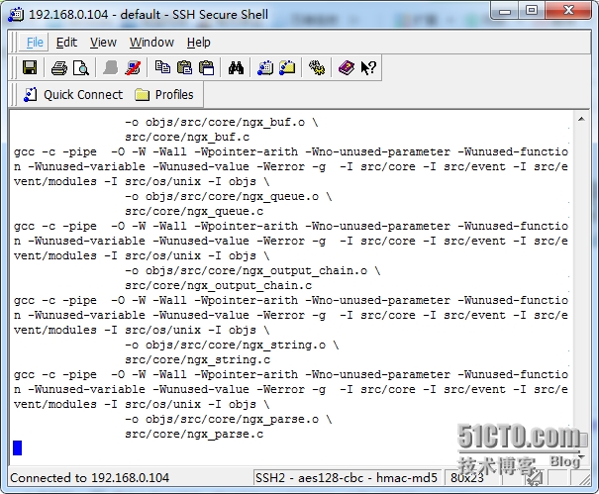Minimize the SSH Secure Shell window
This screenshot has width=599, height=494.
tap(505, 11)
